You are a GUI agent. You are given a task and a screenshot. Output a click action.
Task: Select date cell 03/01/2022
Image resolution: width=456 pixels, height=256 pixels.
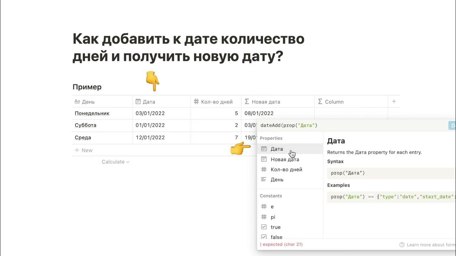(161, 113)
